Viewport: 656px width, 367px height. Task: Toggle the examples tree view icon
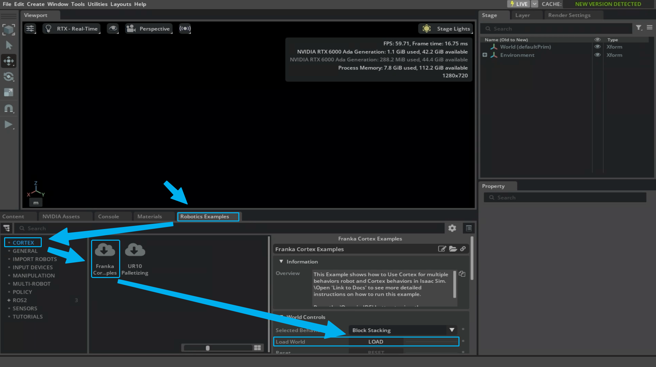click(7, 228)
